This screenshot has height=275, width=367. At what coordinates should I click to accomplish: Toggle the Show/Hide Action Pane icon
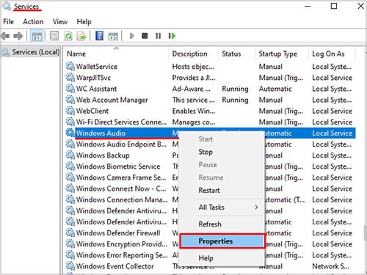pyautogui.click(x=113, y=36)
